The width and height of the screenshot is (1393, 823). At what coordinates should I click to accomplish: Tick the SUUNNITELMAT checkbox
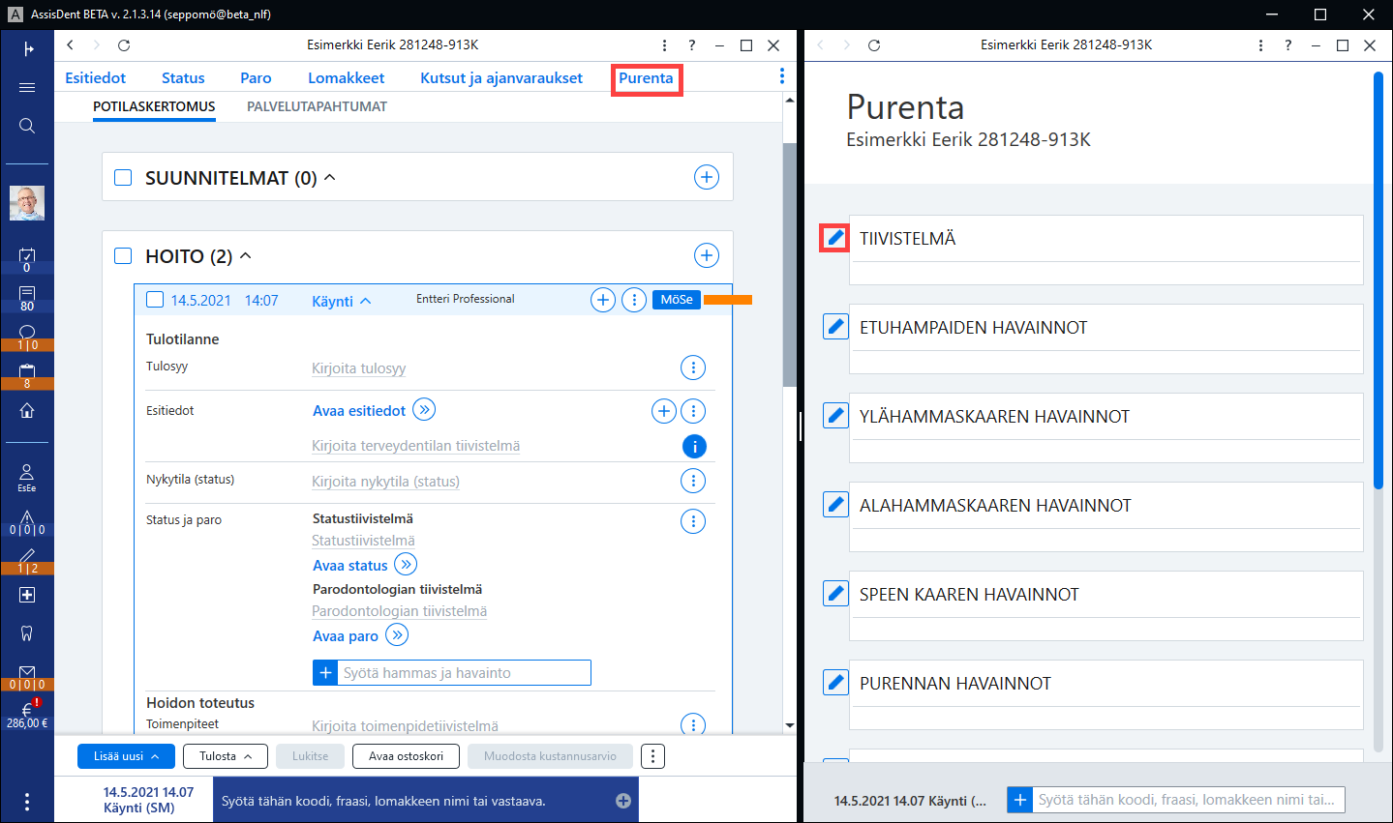tap(123, 177)
